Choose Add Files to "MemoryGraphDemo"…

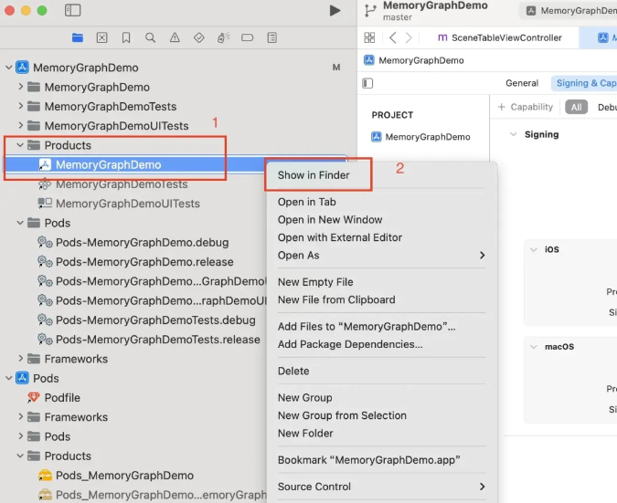coord(367,327)
